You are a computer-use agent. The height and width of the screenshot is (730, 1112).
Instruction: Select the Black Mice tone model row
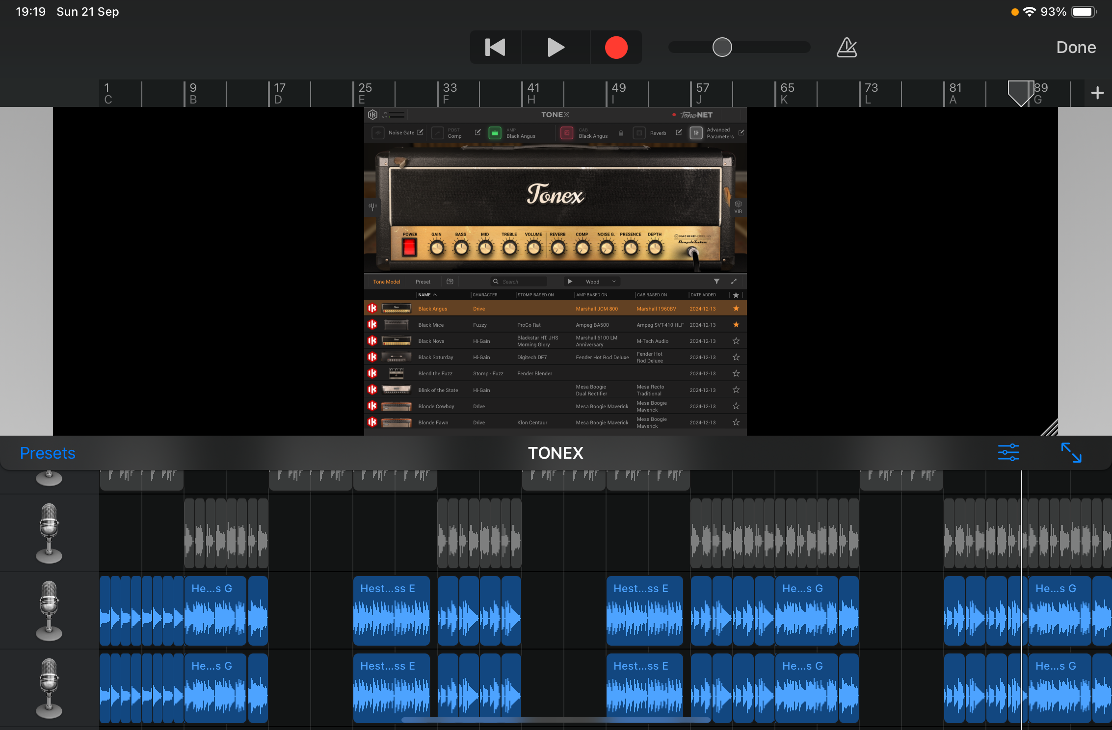pyautogui.click(x=556, y=325)
